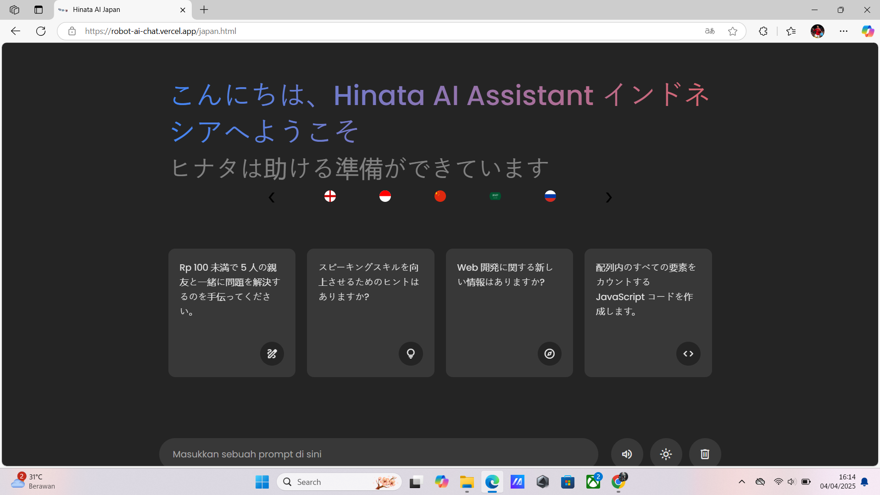This screenshot has width=880, height=495.
Task: Focus the "Masukkan sebuah prompt di sini" field
Action: pos(379,454)
